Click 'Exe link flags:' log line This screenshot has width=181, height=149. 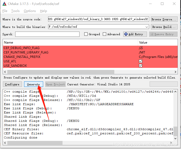pos(19,104)
